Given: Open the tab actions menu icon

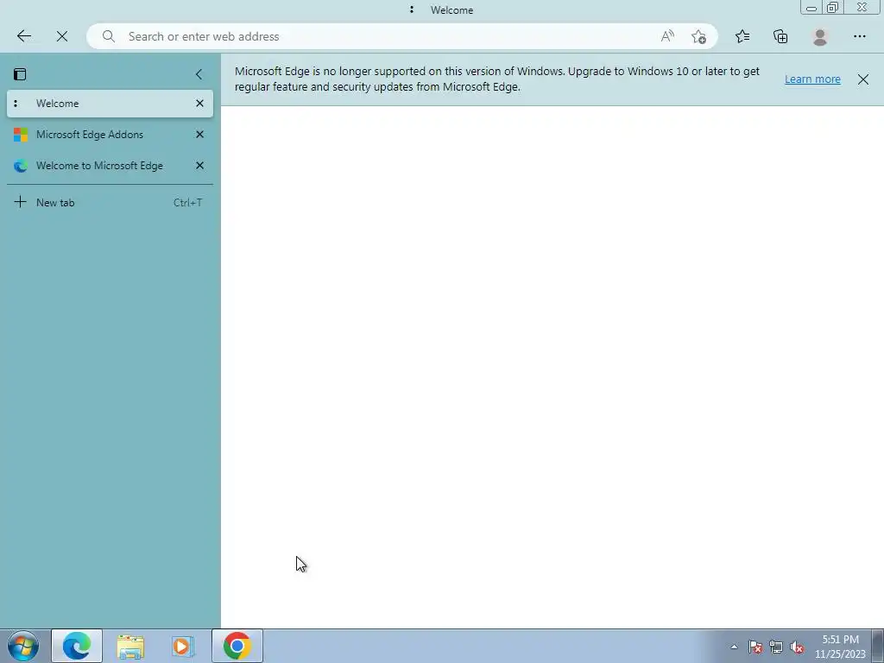Looking at the screenshot, I should click(20, 74).
